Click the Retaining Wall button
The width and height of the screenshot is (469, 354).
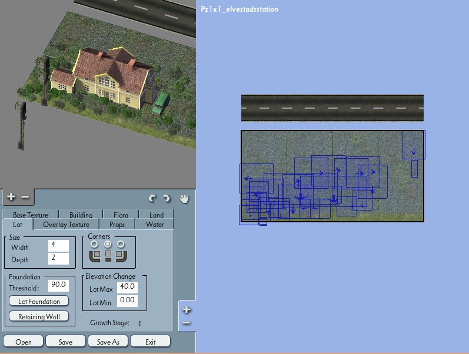coord(39,316)
